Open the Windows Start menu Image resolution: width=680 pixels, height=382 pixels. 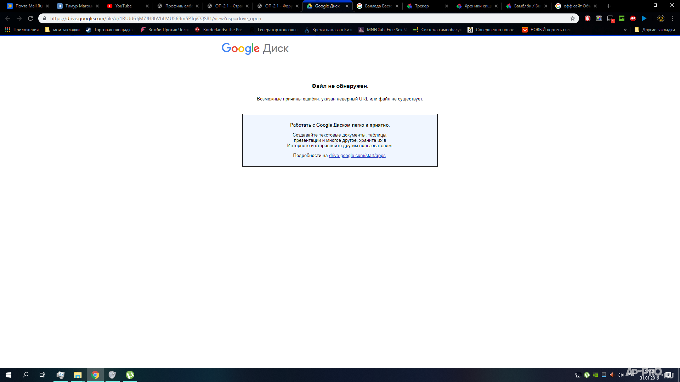coord(8,375)
